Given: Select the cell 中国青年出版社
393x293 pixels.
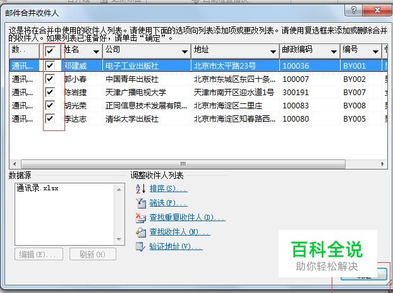Looking at the screenshot, I should tap(132, 79).
